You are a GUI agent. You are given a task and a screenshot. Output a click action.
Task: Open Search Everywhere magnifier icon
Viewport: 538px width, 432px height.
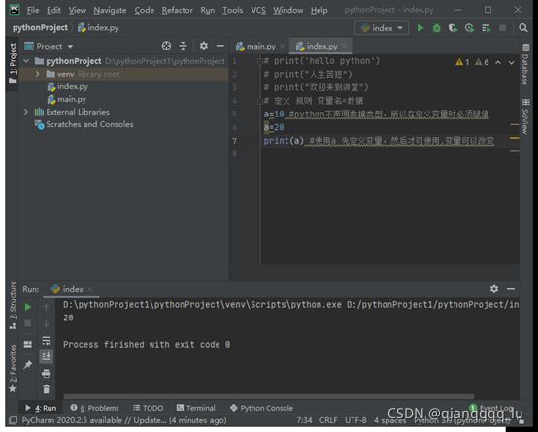coord(522,28)
